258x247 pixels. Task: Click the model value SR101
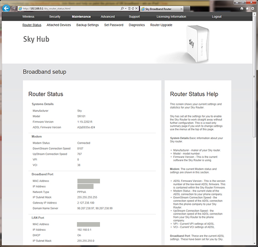click(81, 116)
